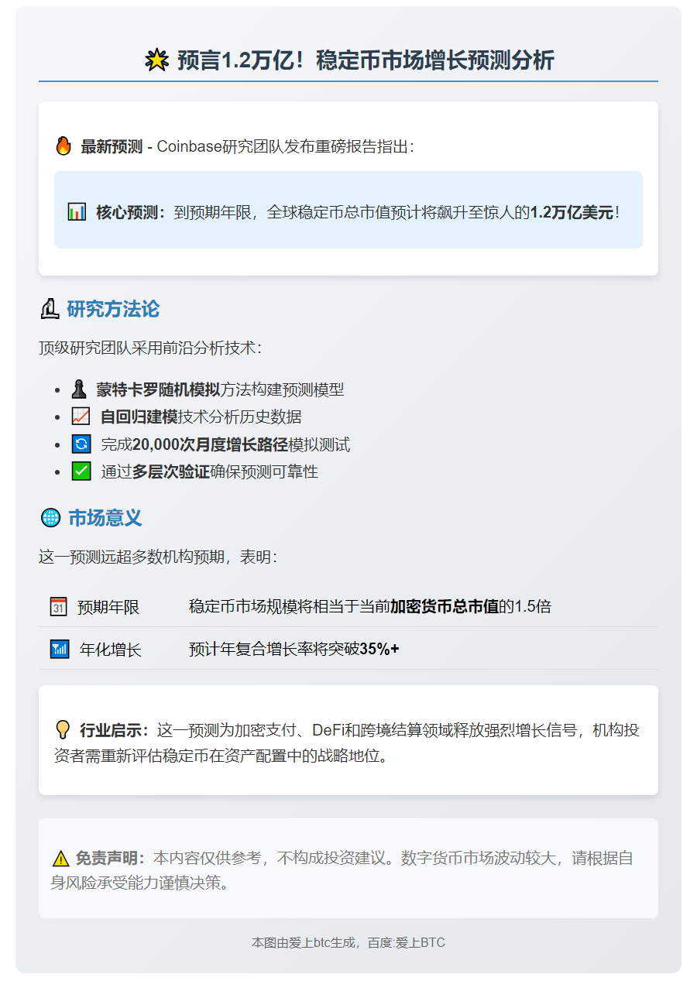This screenshot has height=998, width=697.
Task: Click the green checkmark icon for 多层次验证
Action: click(80, 471)
